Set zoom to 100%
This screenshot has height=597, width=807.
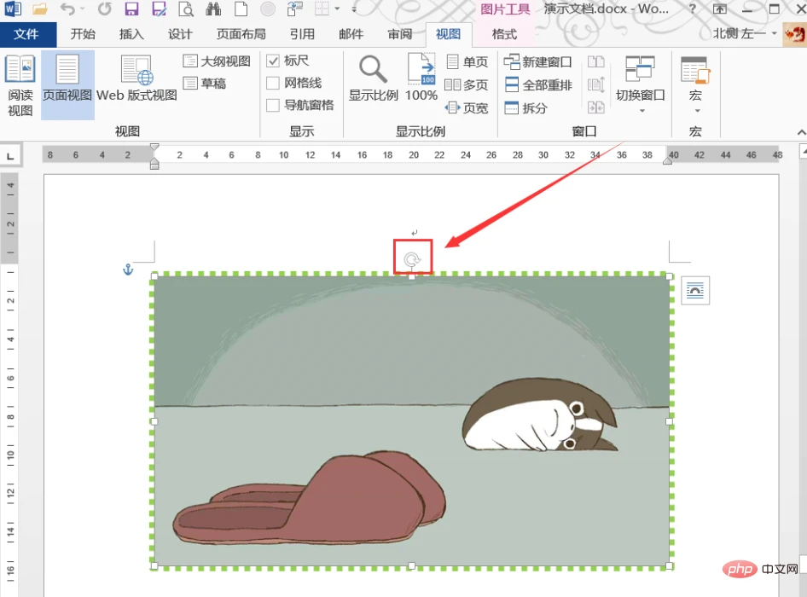(421, 78)
